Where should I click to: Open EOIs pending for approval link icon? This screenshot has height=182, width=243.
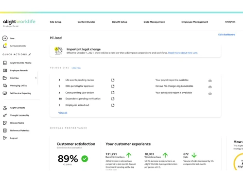tap(113, 86)
